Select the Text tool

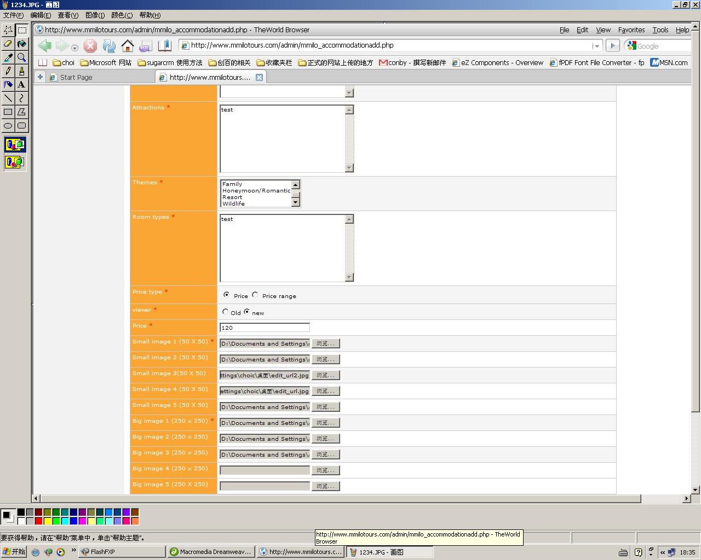(21, 85)
